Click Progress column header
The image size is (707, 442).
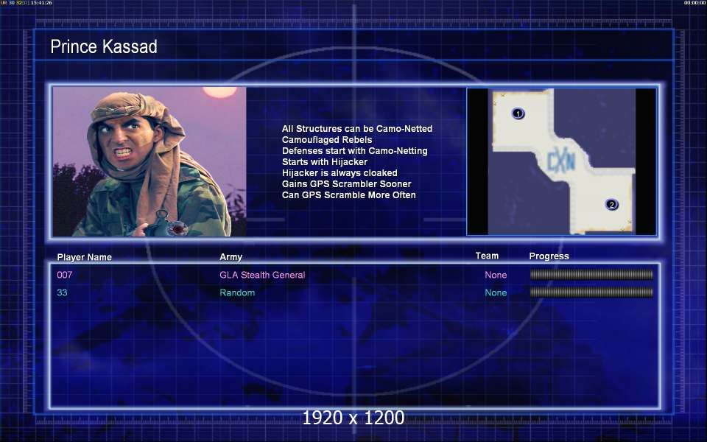549,256
